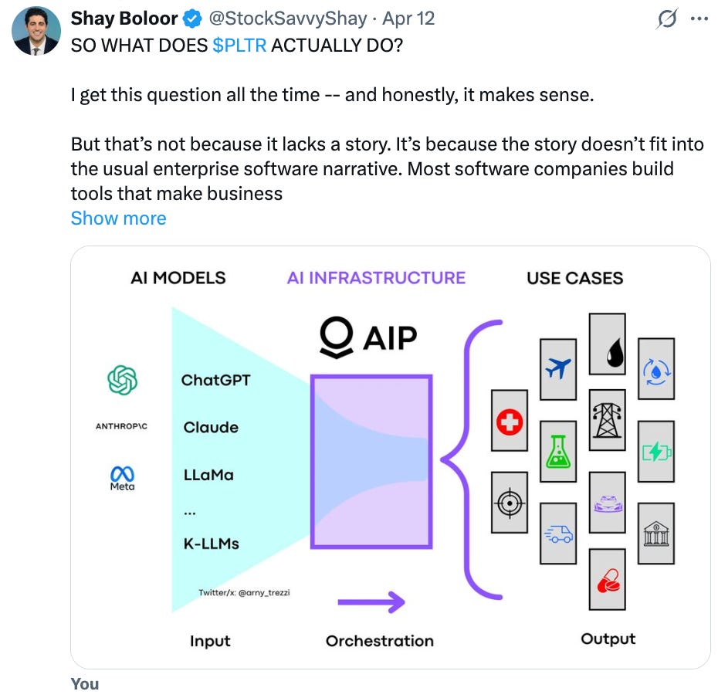This screenshot has height=698, width=718.
Task: Click the purple orchestration box
Action: (x=371, y=462)
